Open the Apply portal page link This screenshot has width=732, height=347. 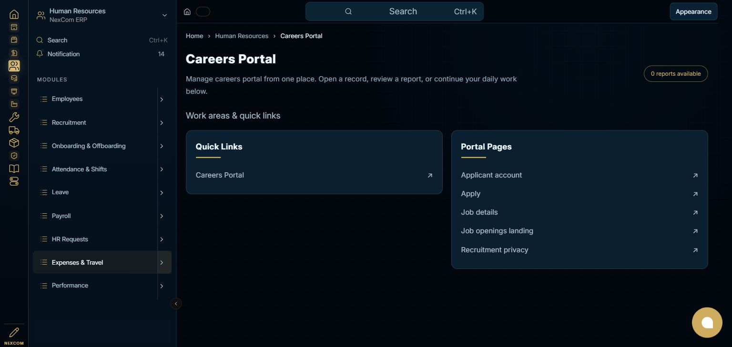coord(579,194)
